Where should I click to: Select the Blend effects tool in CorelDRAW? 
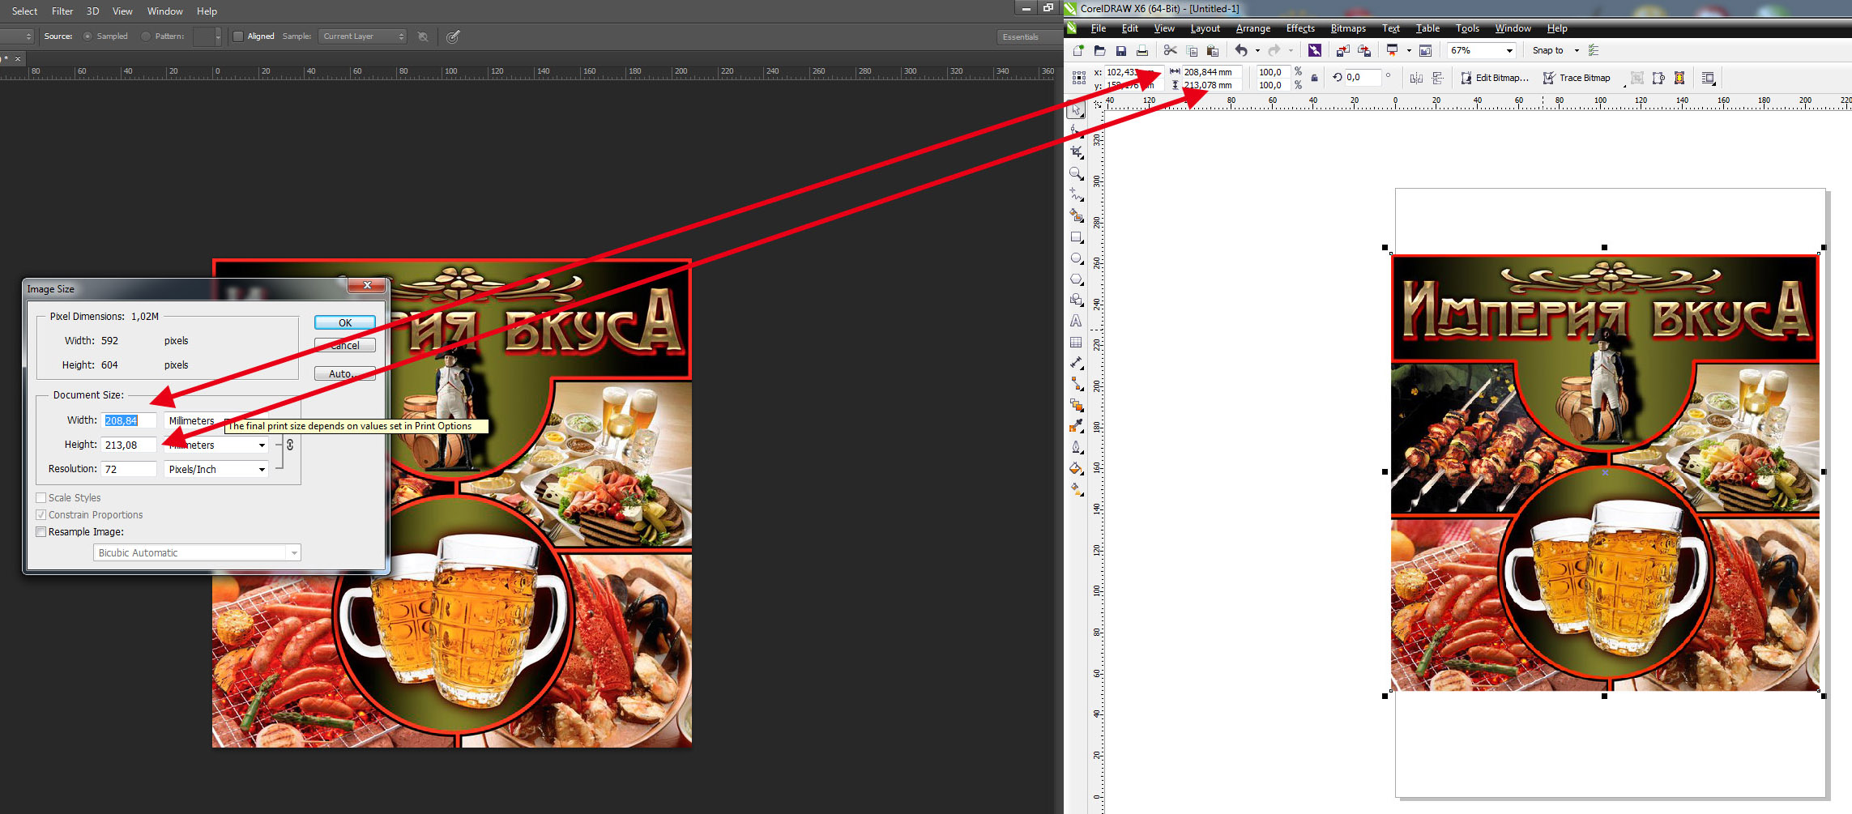(x=1076, y=405)
